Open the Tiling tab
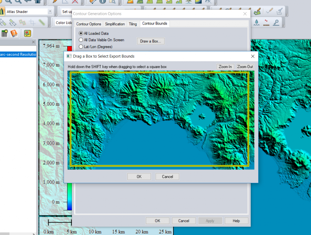 [133, 23]
